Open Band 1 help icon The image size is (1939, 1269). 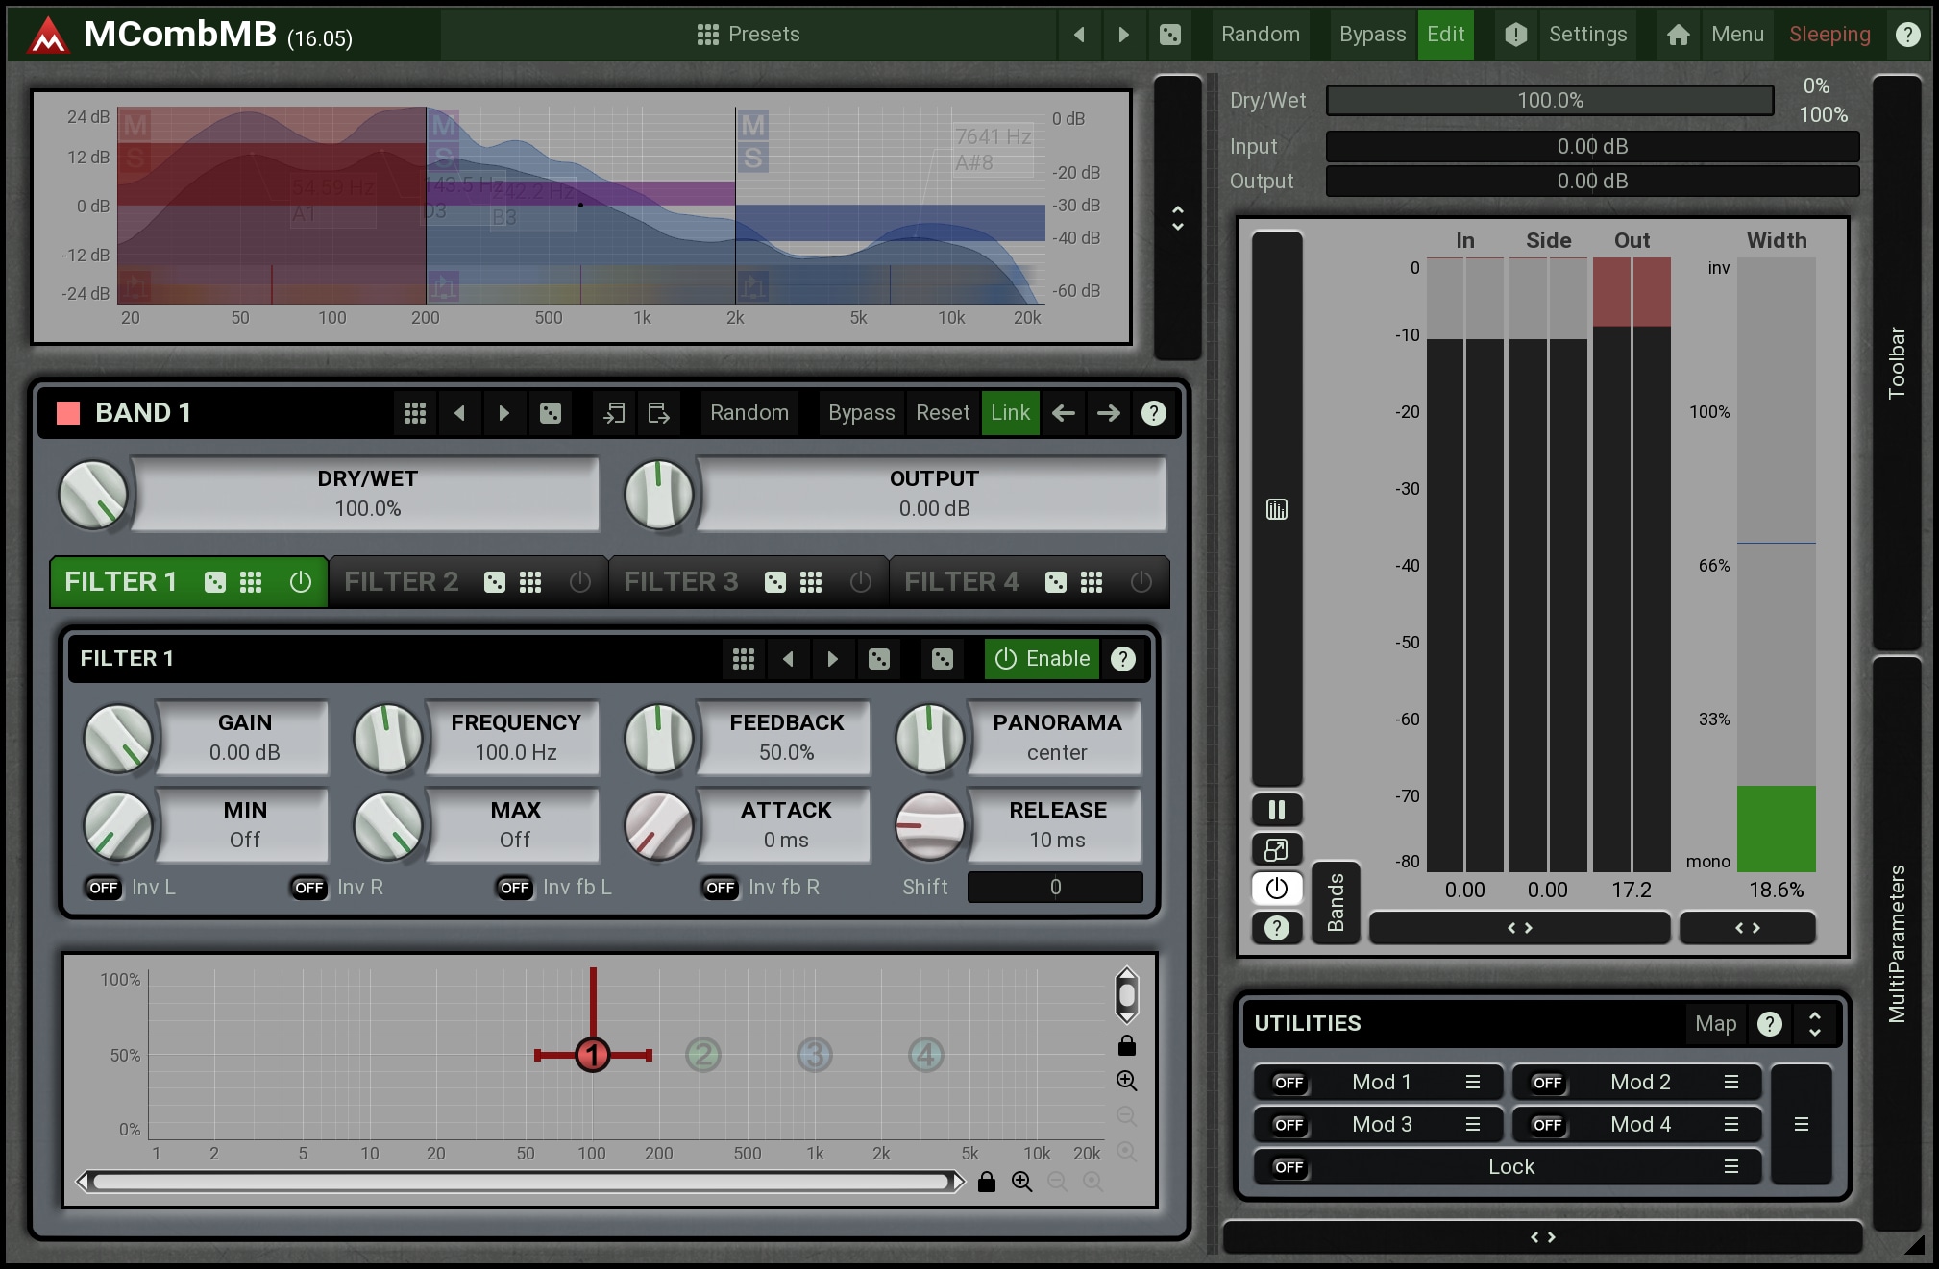click(1153, 413)
